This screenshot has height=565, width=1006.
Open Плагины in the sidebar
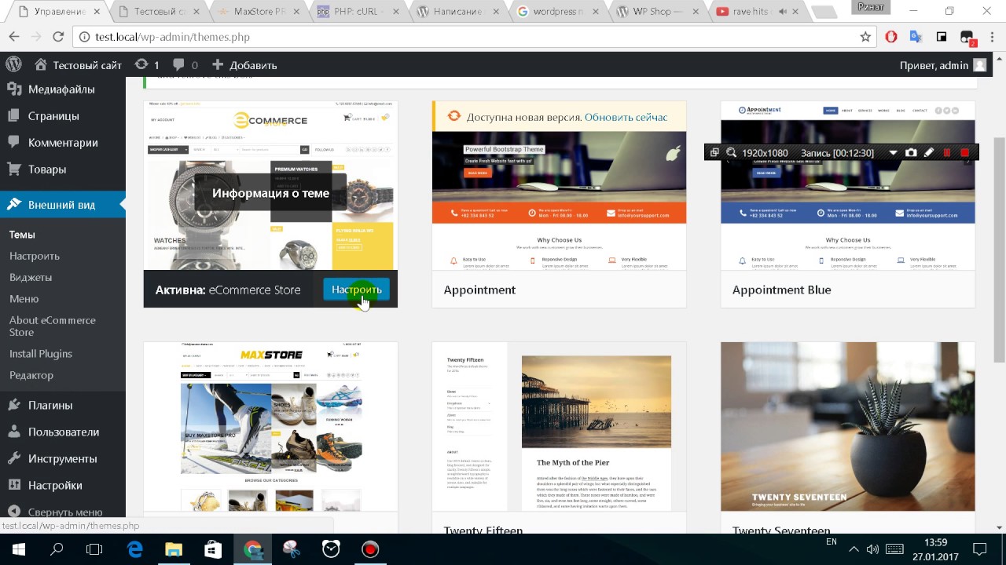[x=63, y=406]
